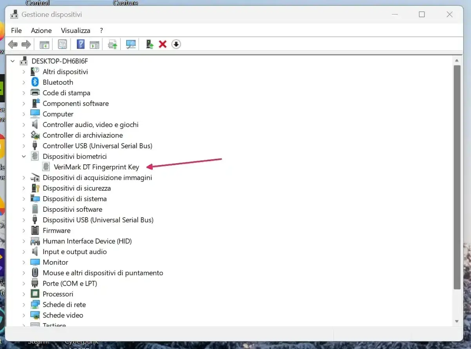Image resolution: width=471 pixels, height=349 pixels.
Task: Open the Visualizza menu
Action: tap(76, 30)
